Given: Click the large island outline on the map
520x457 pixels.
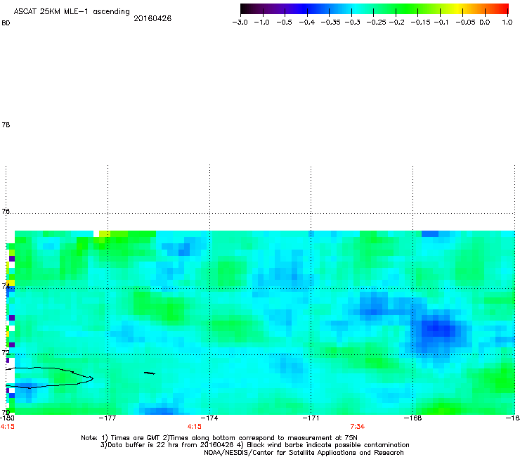Looking at the screenshot, I should (x=50, y=378).
